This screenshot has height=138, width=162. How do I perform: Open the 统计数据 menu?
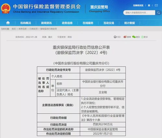130,23
